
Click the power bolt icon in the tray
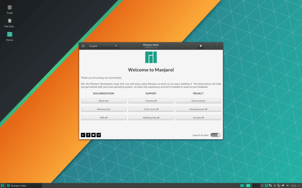pyautogui.click(x=283, y=186)
